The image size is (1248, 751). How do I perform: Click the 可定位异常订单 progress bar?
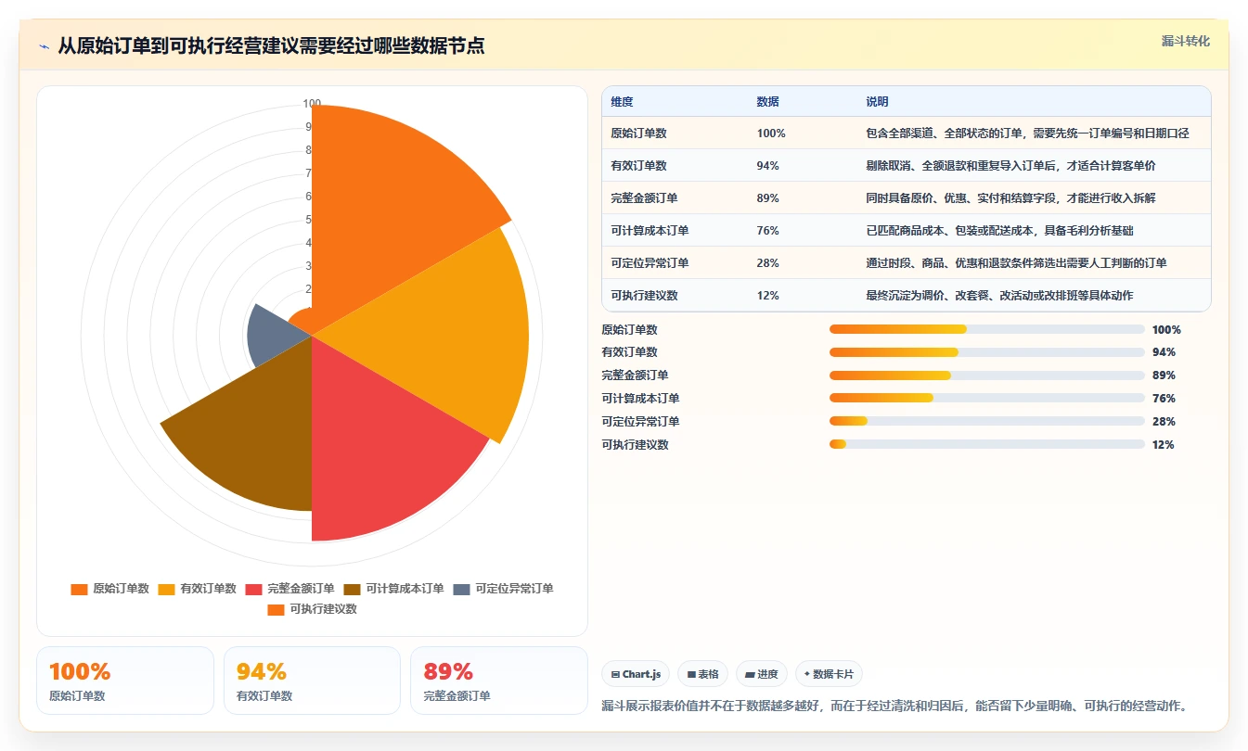(x=986, y=422)
